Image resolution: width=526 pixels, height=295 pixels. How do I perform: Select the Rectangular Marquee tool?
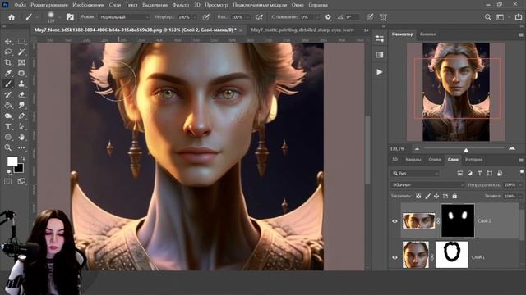(21, 41)
